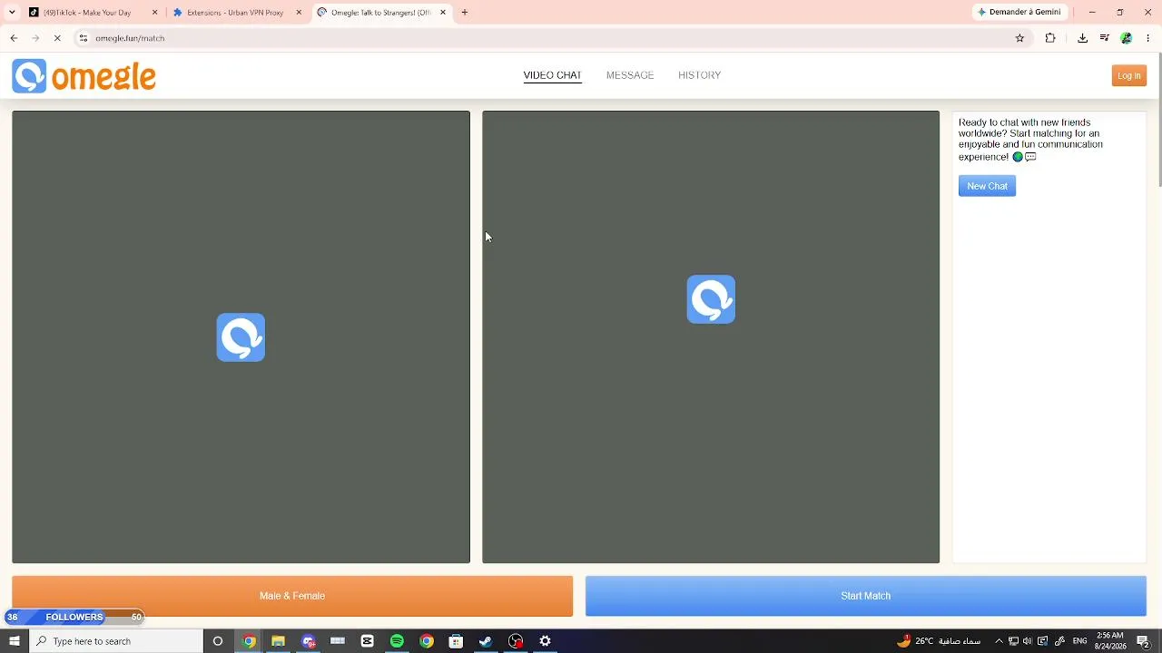Close the Urban VPN Proxy extensions tab

[x=299, y=13]
